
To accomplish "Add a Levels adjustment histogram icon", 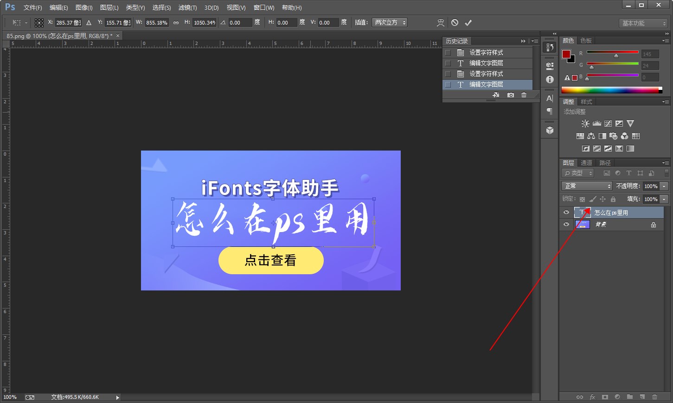I will click(x=597, y=124).
